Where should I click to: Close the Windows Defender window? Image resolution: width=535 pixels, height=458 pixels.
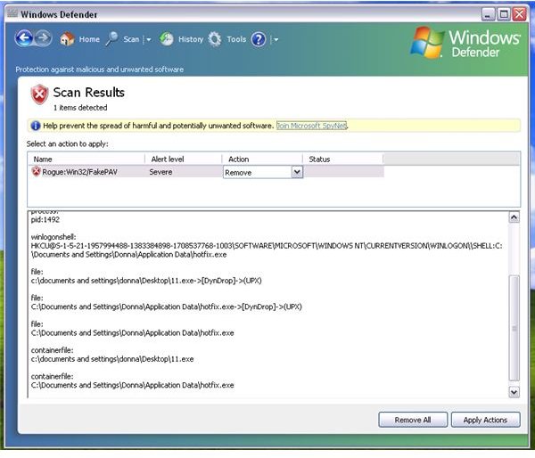[x=520, y=14]
